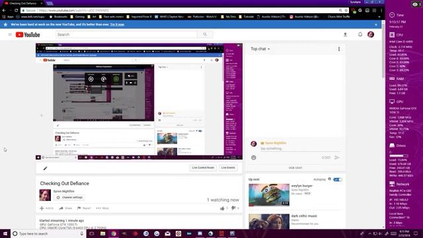Open the Add to menu
423x238 pixels.
pos(46,208)
